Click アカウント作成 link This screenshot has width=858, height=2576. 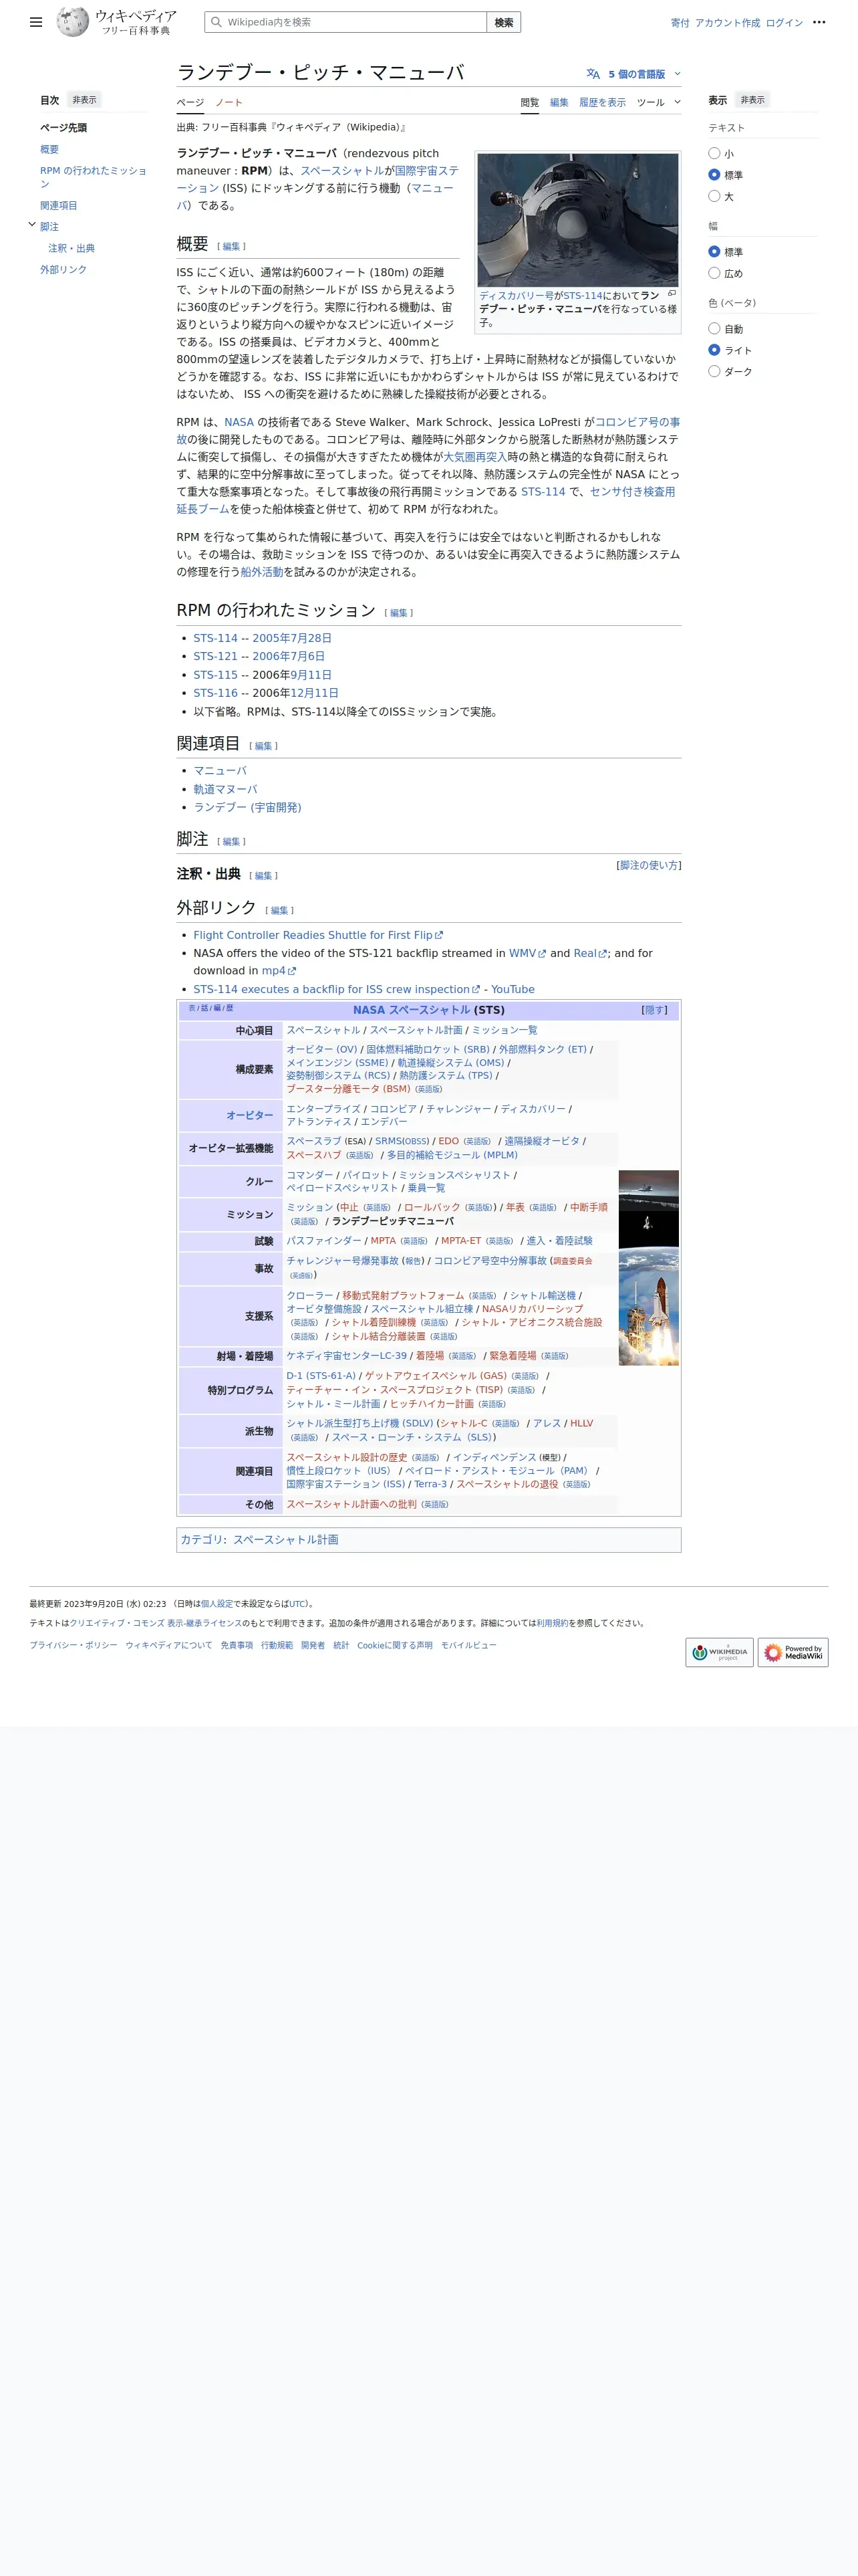(727, 22)
